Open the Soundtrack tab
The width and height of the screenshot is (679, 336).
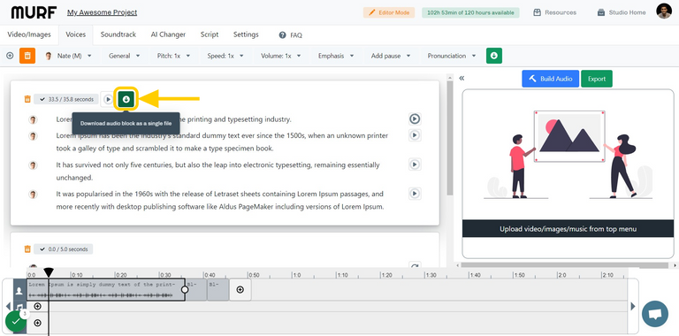coord(118,34)
